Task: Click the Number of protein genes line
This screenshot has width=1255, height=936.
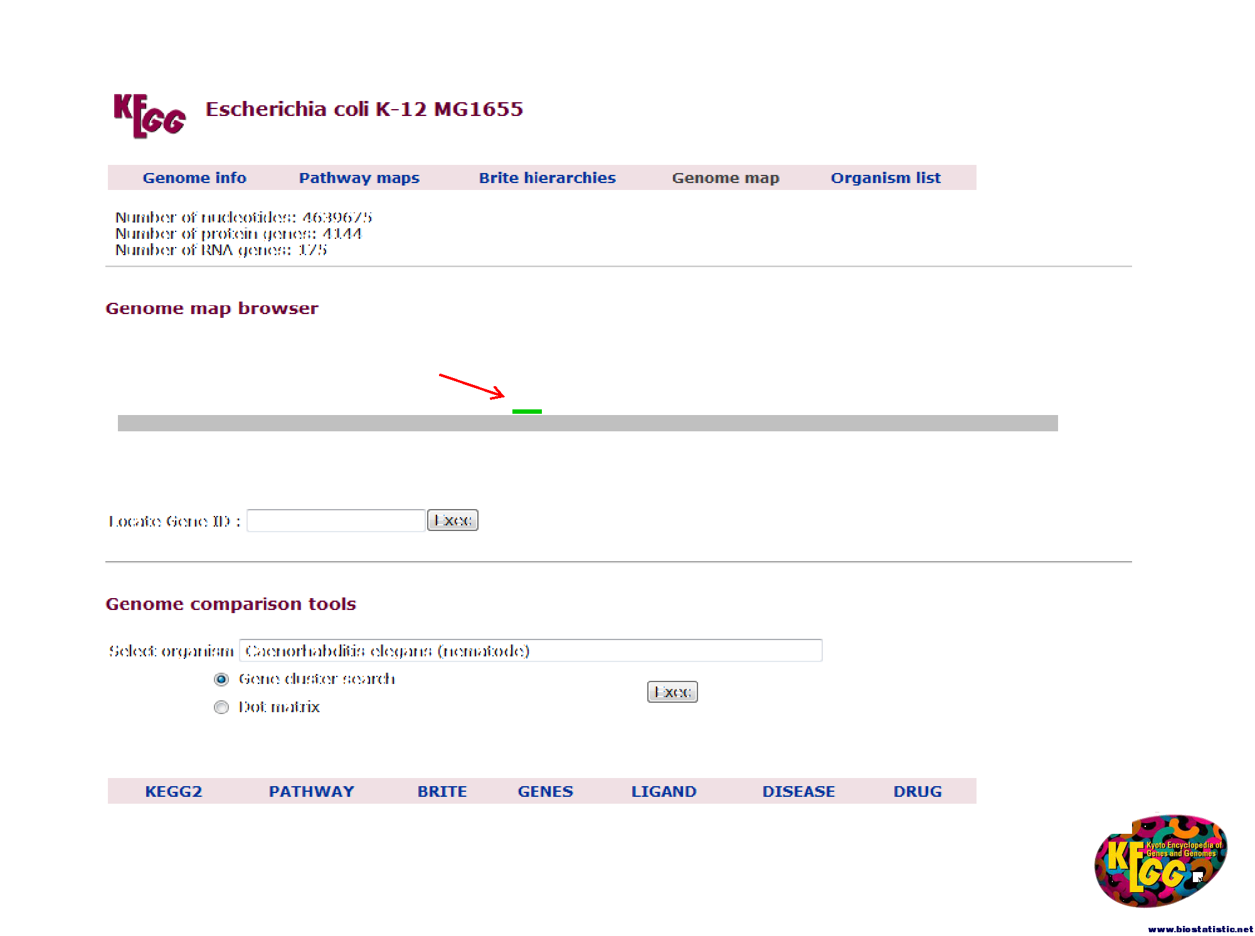Action: [x=239, y=234]
